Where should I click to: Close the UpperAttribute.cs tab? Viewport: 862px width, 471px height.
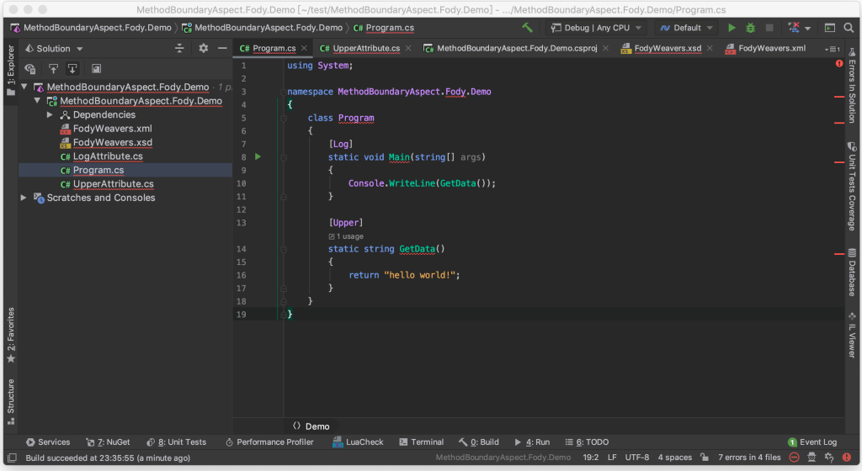[408, 48]
